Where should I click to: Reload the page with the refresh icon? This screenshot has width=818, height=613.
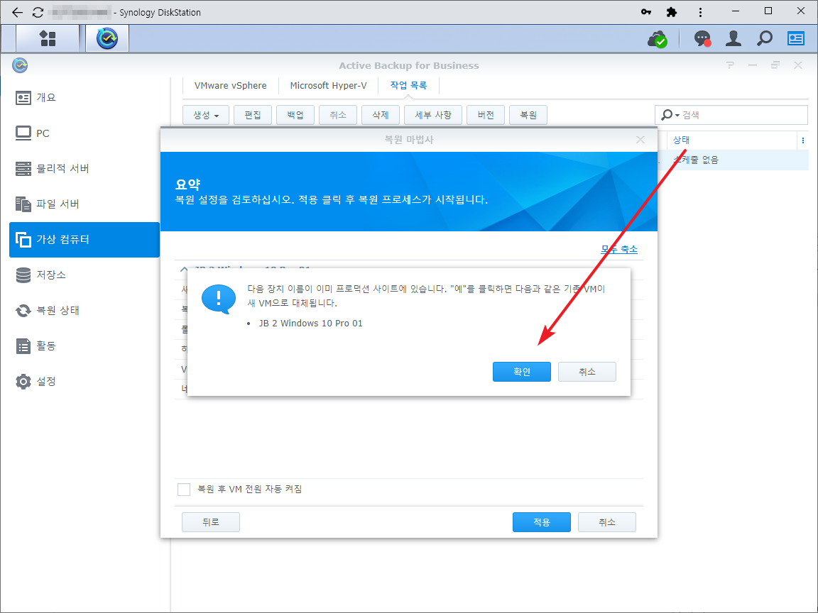tap(38, 12)
